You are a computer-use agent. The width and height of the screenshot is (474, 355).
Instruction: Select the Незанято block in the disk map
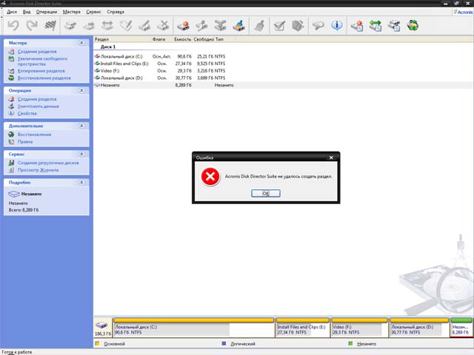461,328
